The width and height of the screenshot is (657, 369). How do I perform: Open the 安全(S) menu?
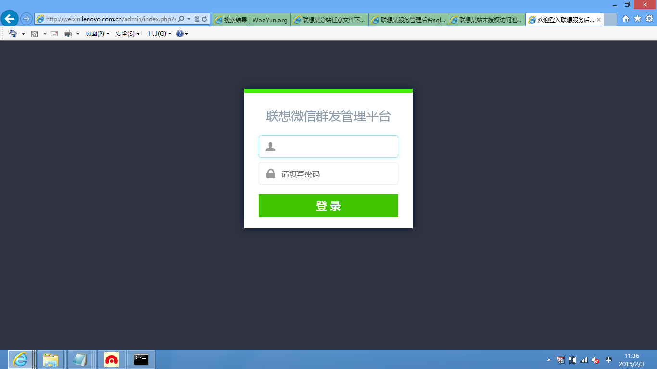click(128, 34)
